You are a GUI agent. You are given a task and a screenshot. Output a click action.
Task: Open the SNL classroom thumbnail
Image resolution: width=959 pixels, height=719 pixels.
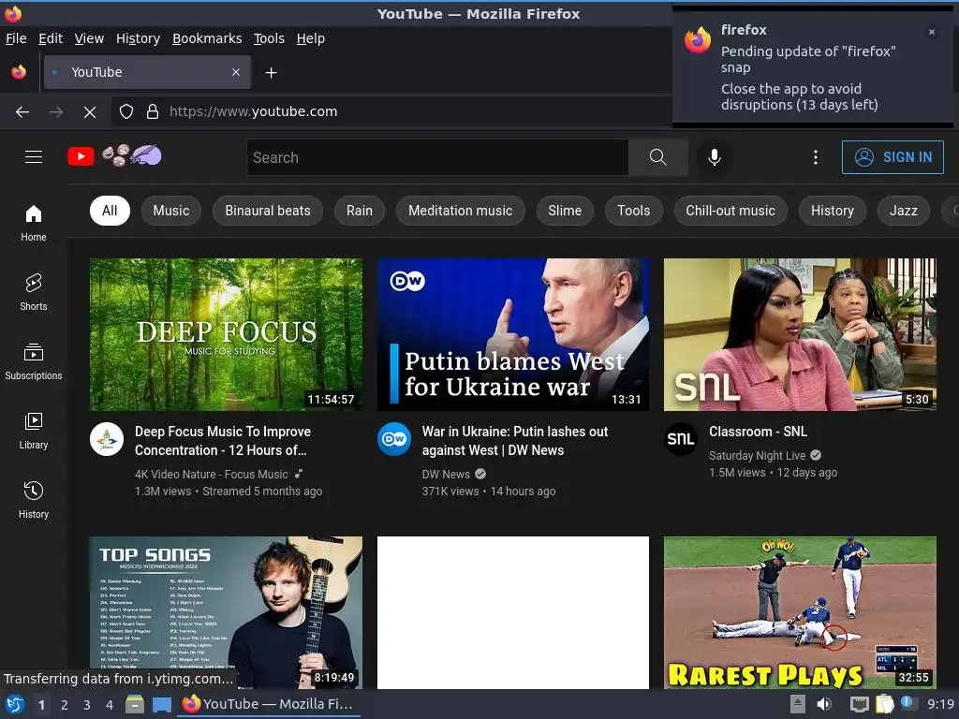coord(800,334)
